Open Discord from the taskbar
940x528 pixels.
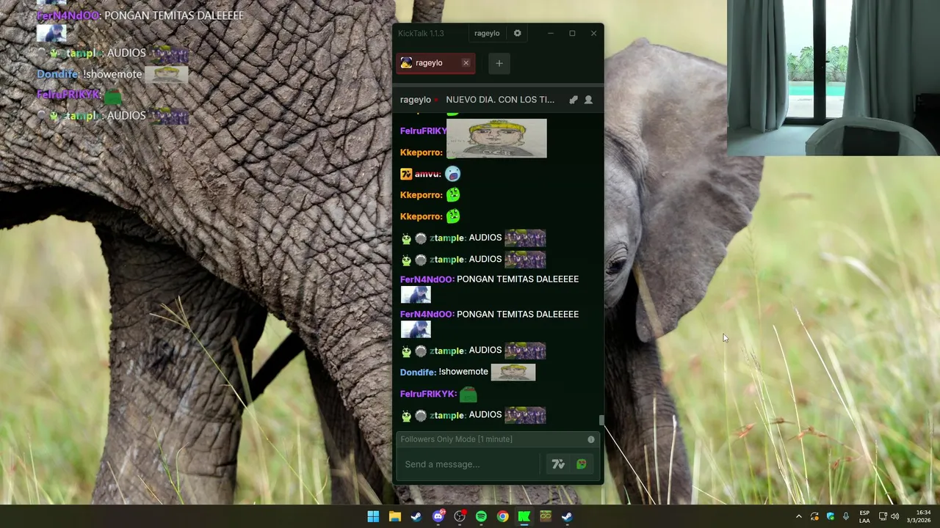[438, 516]
